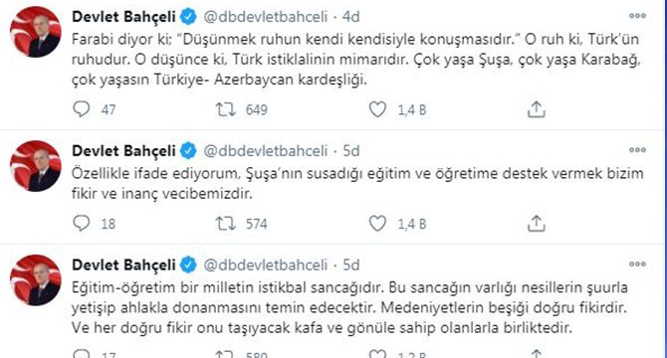Open @dbdevletbahceli handle on second tweet

[x=266, y=151]
